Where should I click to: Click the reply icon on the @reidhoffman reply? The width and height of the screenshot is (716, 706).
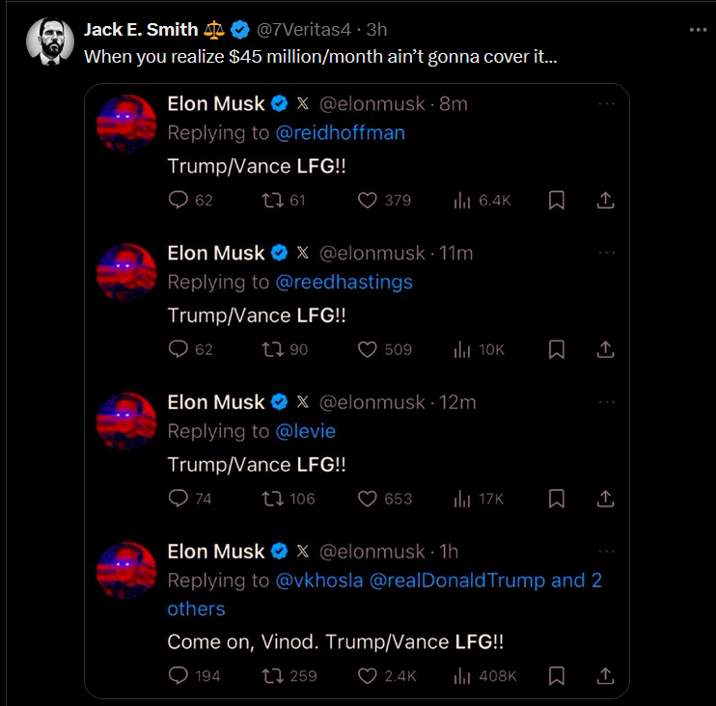point(178,200)
